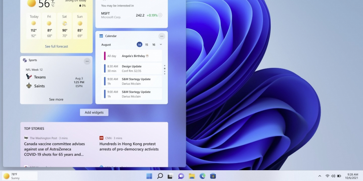Open File Explorer from the taskbar
The height and width of the screenshot is (181, 363).
point(192,176)
